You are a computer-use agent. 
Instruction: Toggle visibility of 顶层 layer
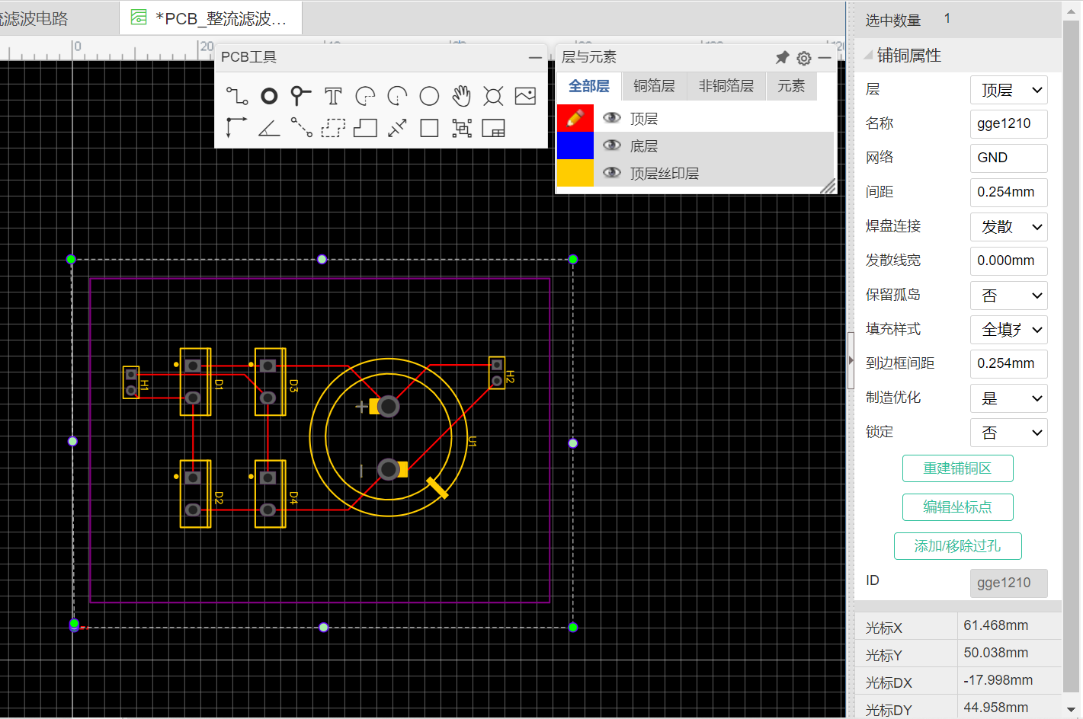tap(611, 118)
